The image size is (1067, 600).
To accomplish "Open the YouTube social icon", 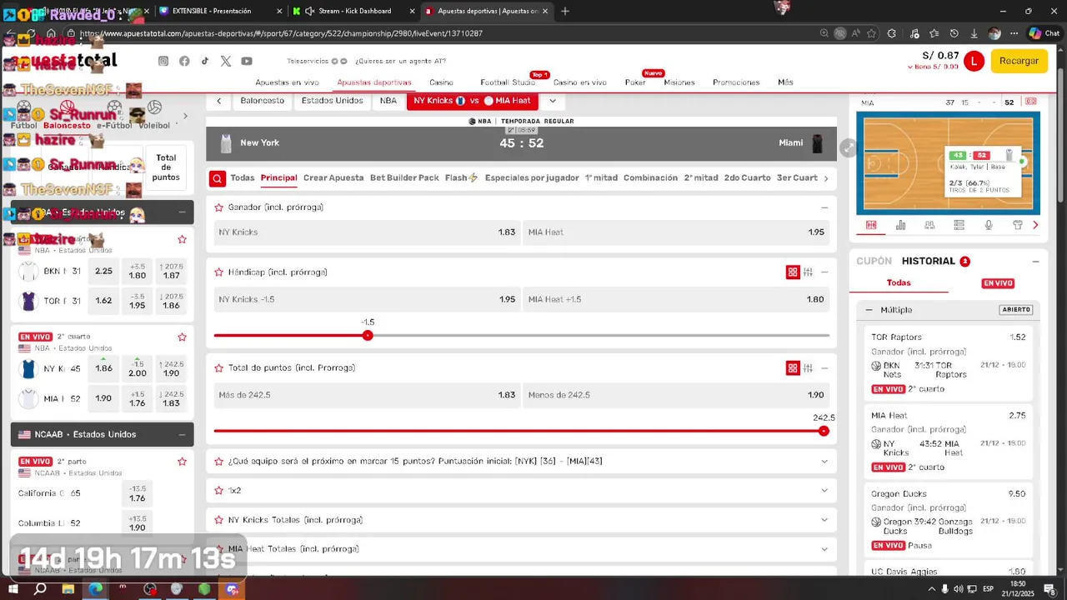I will tap(247, 61).
